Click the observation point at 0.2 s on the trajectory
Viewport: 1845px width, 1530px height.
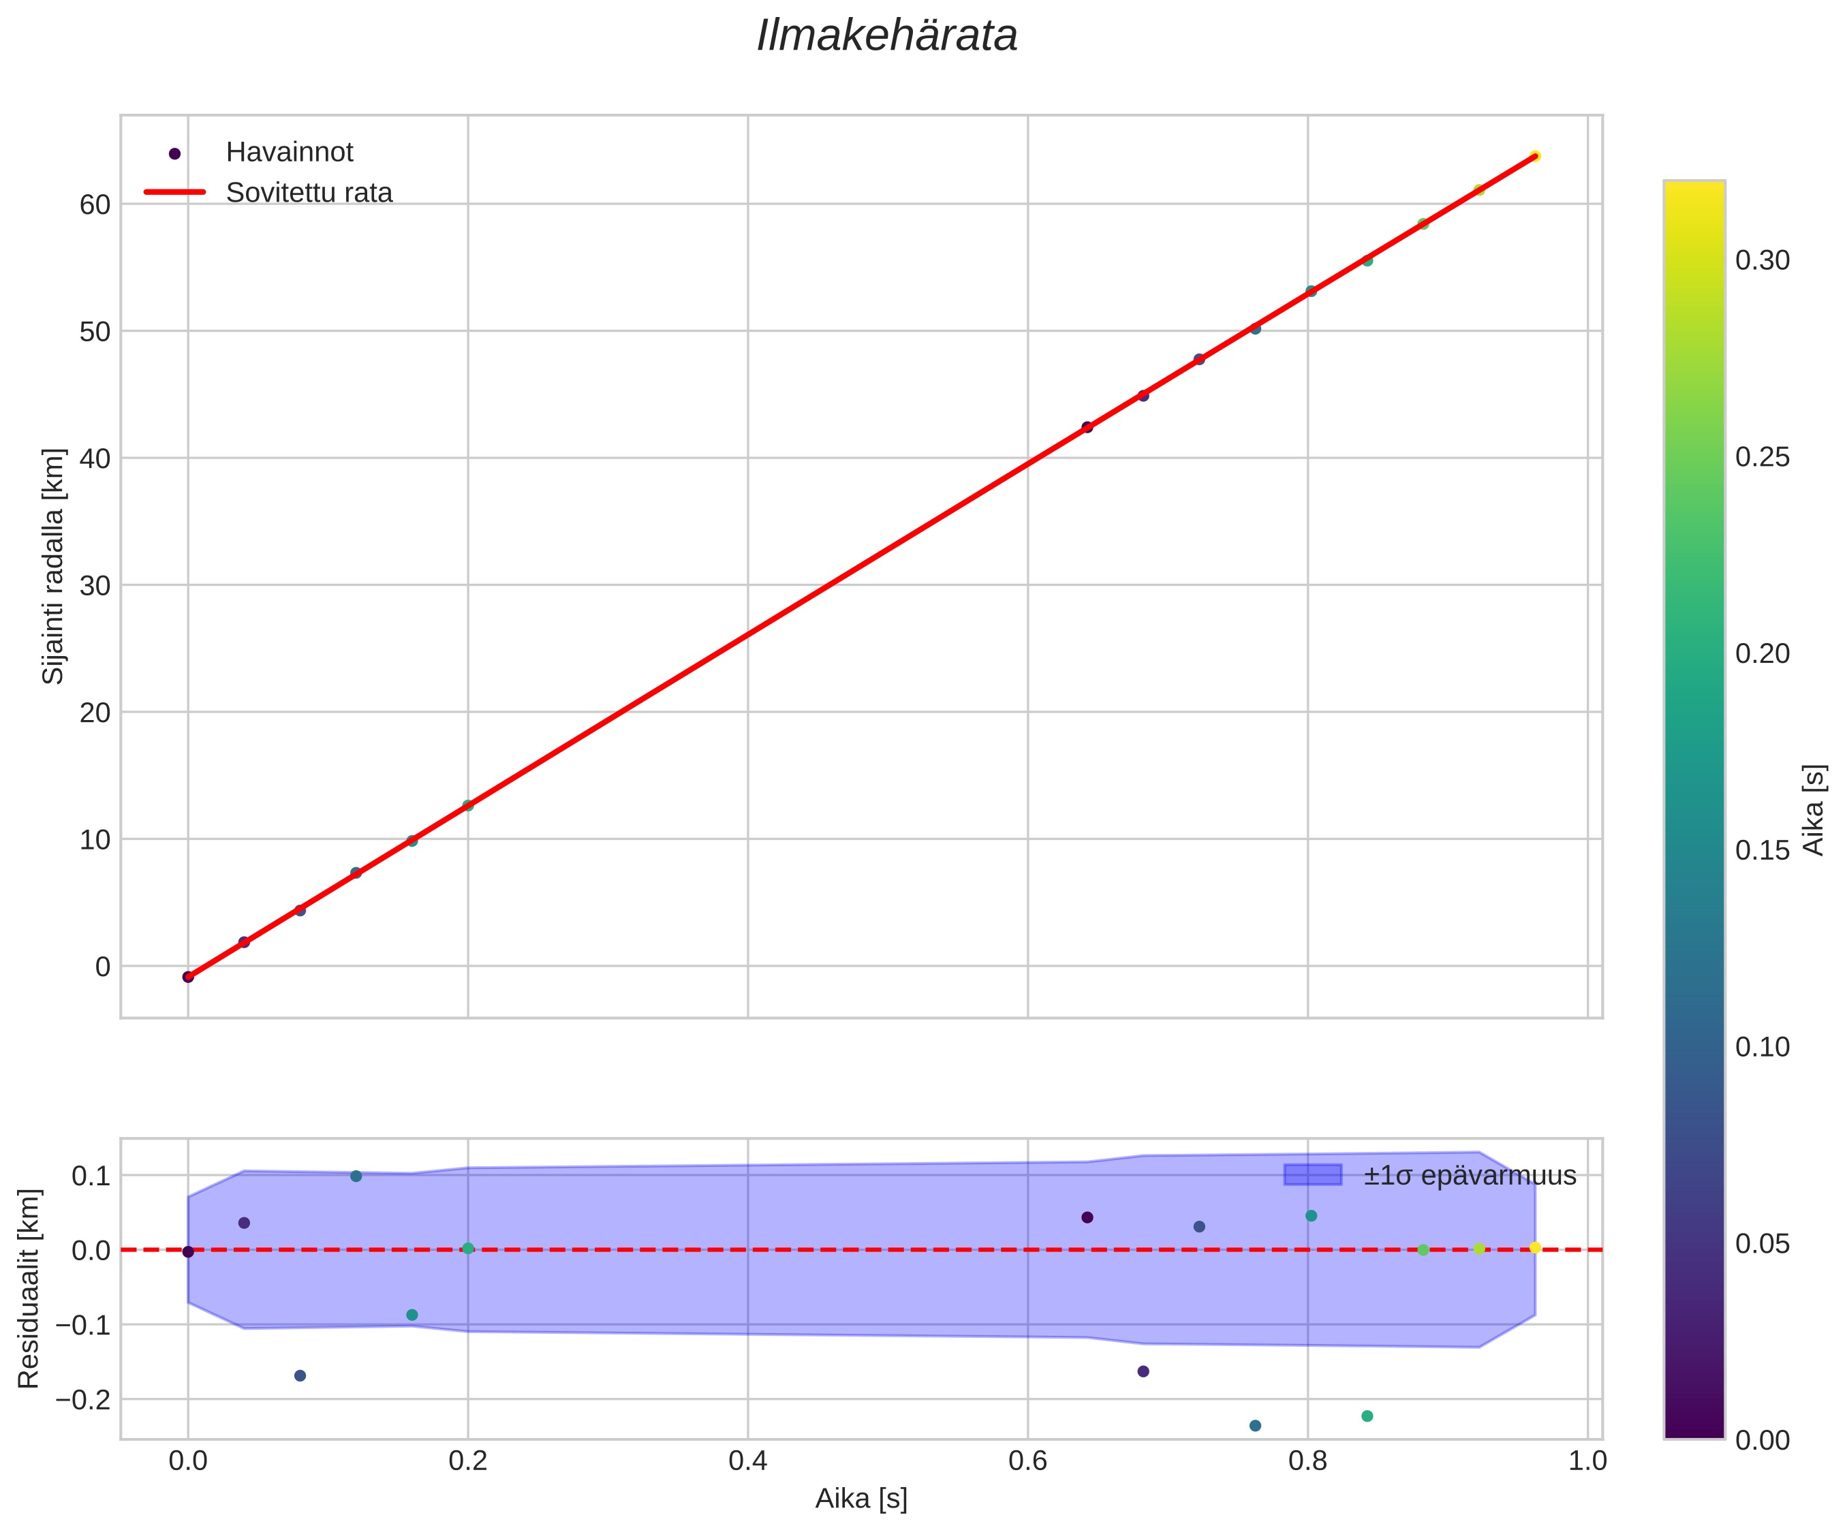467,805
